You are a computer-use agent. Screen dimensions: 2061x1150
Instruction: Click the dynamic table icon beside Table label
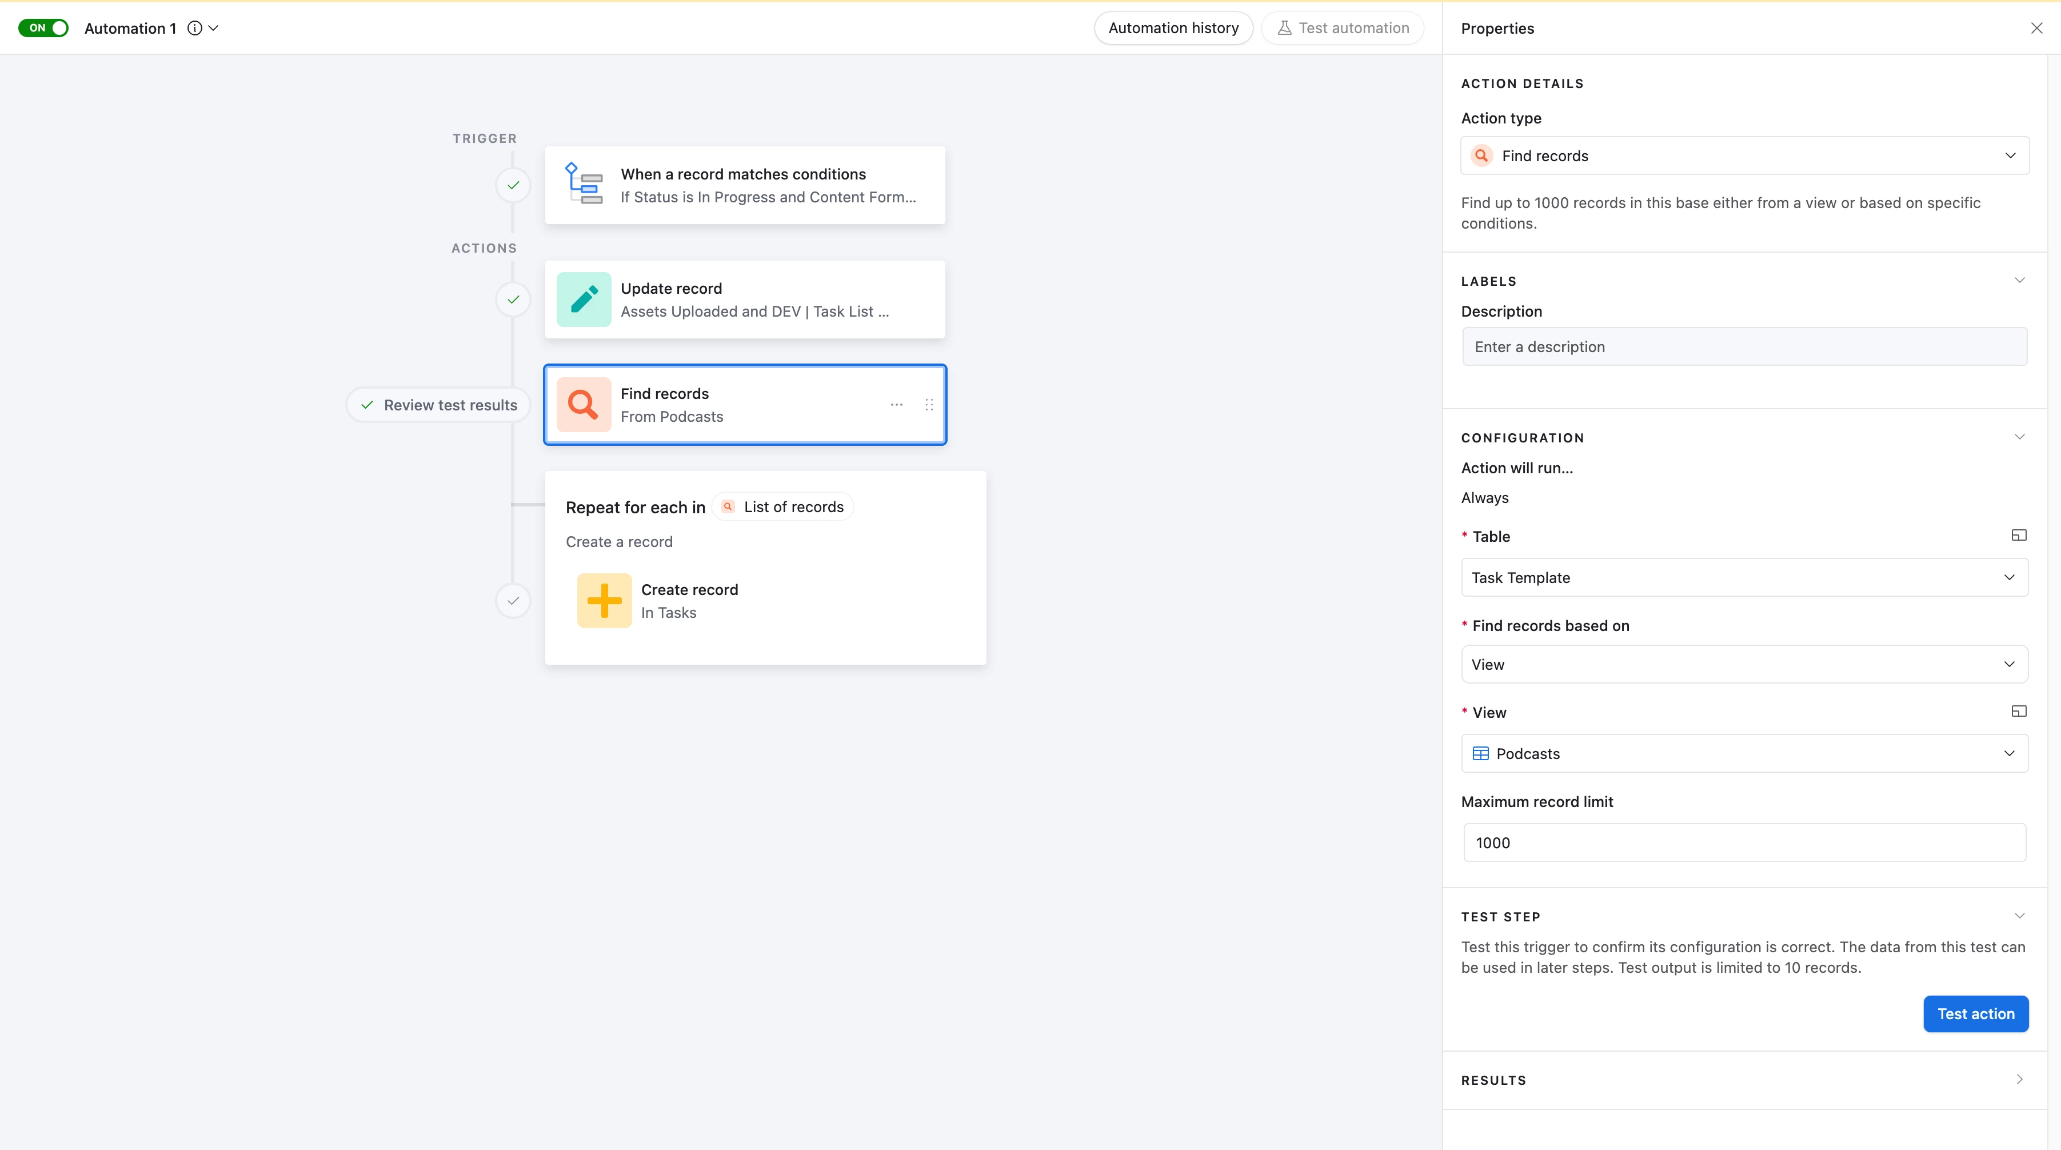(2019, 536)
